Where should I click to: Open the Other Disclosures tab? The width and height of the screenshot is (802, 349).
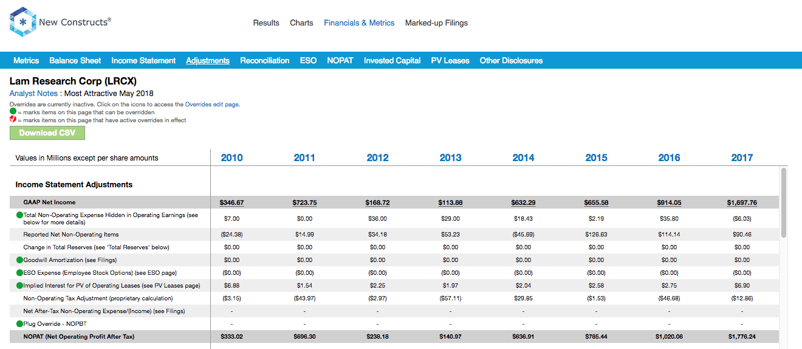tap(511, 60)
